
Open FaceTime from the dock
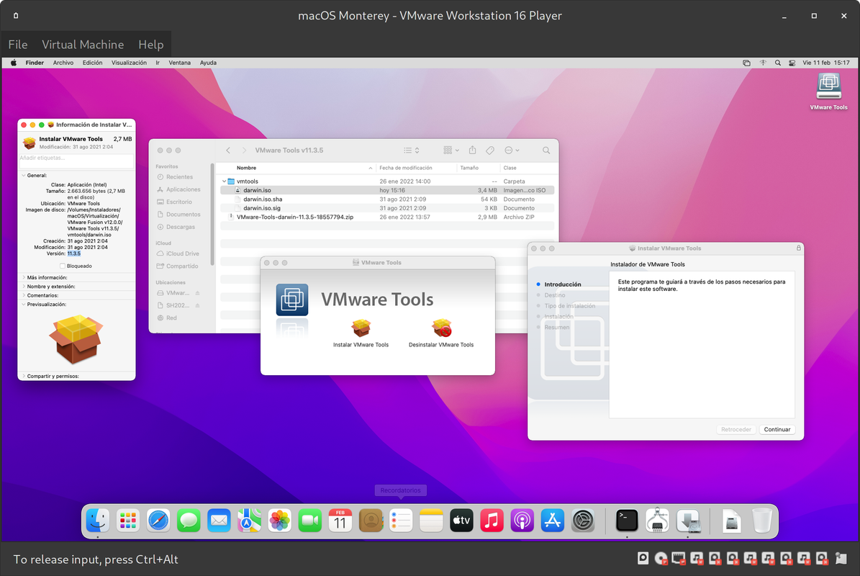pos(310,520)
